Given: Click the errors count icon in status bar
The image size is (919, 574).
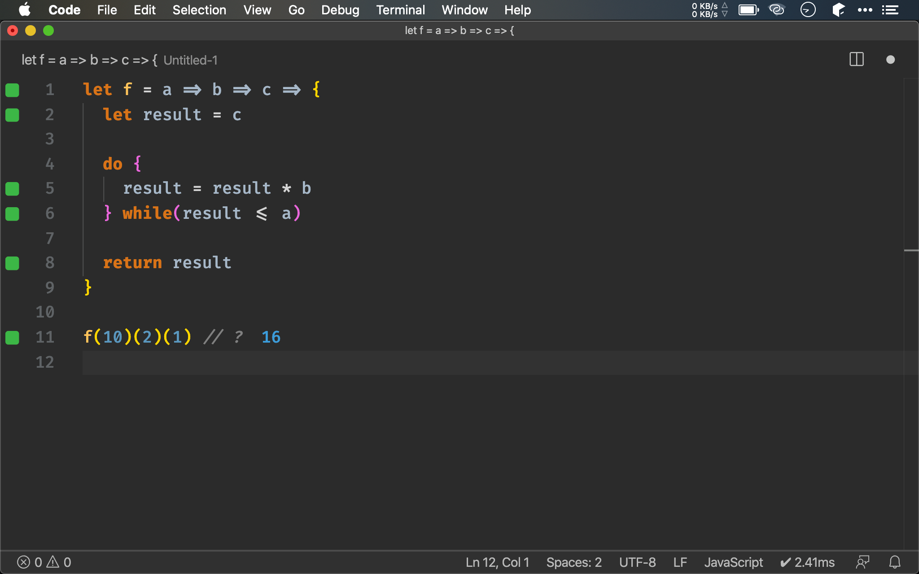Looking at the screenshot, I should click(x=23, y=562).
